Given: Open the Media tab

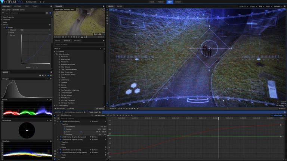Looking at the screenshot, I should pos(58,41).
